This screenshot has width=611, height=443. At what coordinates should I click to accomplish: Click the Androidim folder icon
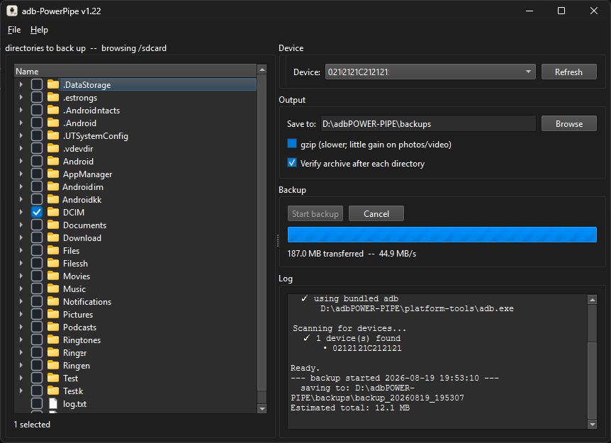click(x=53, y=186)
